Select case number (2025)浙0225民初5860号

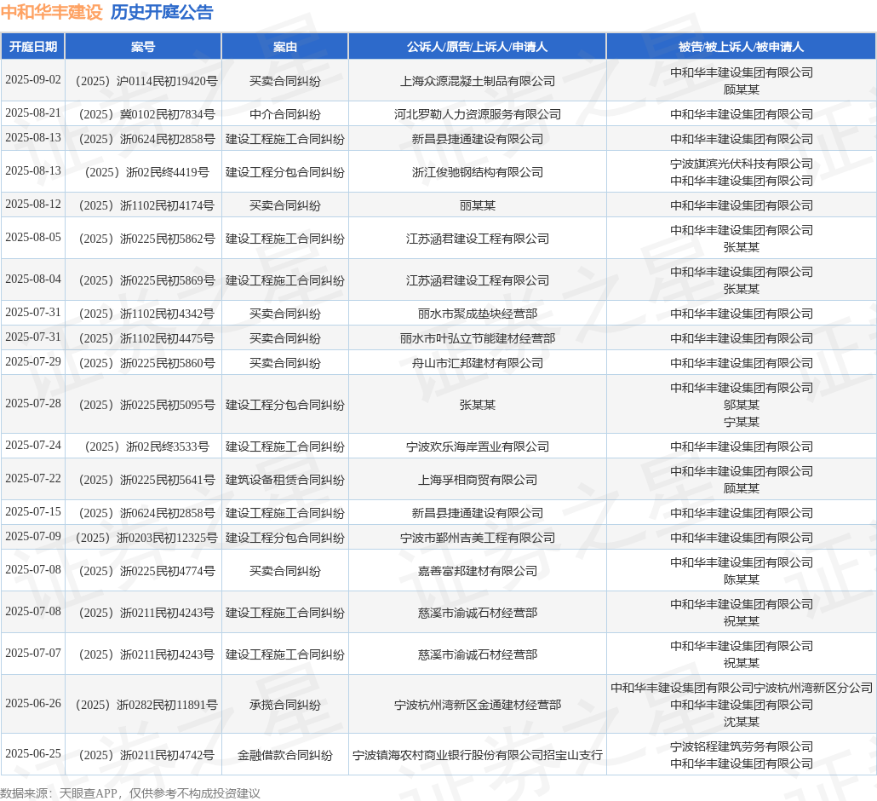(146, 363)
